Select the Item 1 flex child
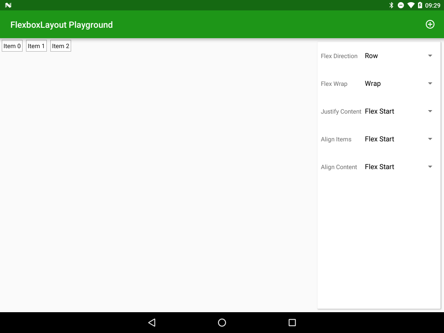Viewport: 444px width, 333px height. coord(36,46)
